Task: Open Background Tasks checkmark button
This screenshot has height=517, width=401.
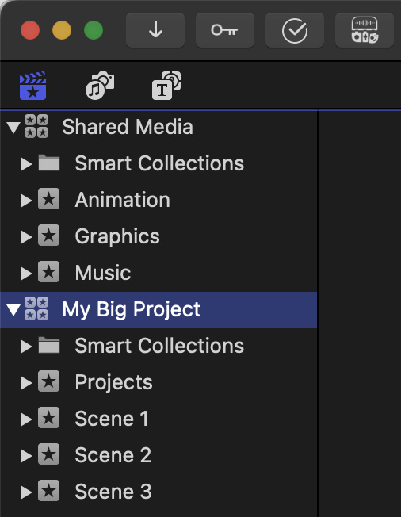Action: (x=295, y=30)
